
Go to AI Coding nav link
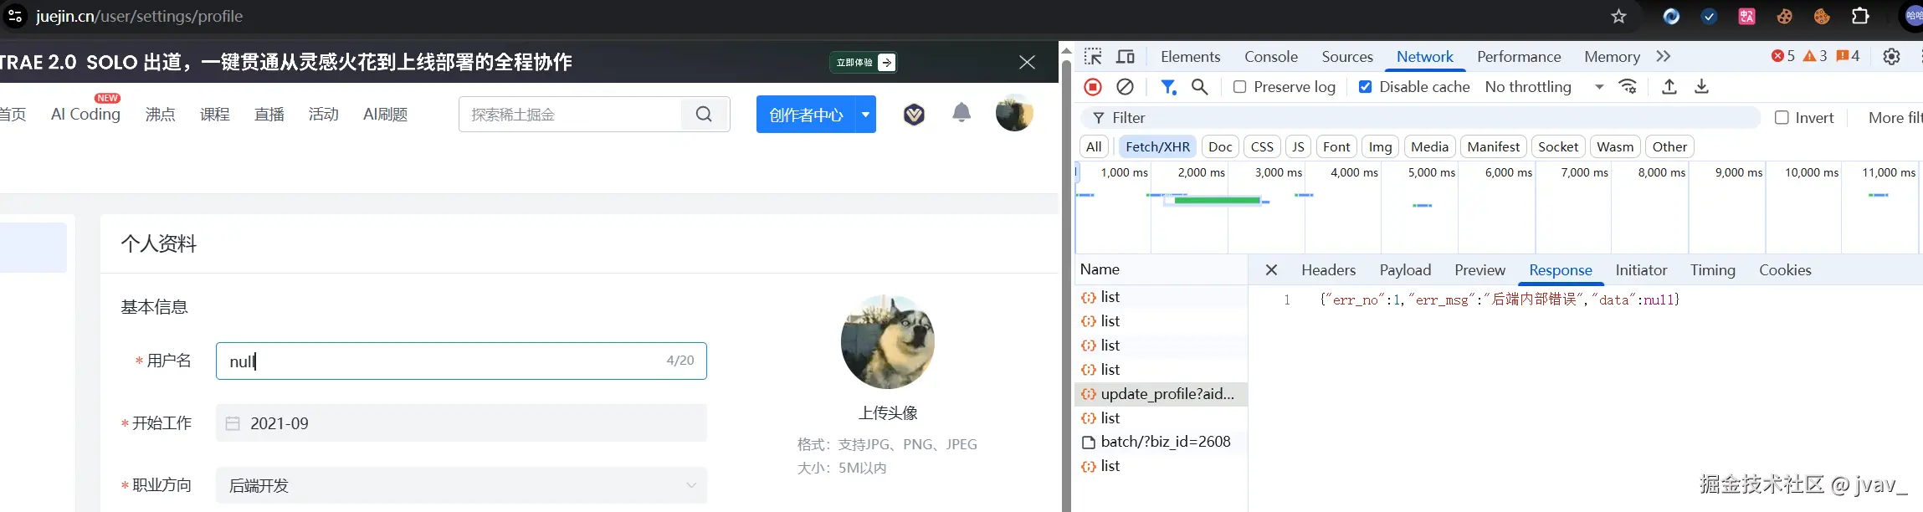tap(85, 115)
